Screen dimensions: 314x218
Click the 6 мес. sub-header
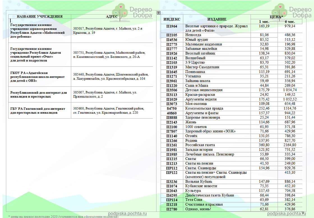click(x=289, y=22)
